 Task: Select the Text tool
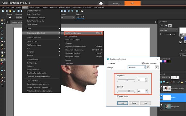pos(2,67)
